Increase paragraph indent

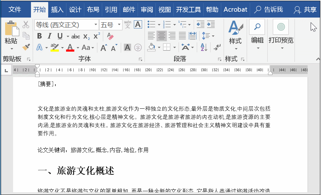point(211,24)
